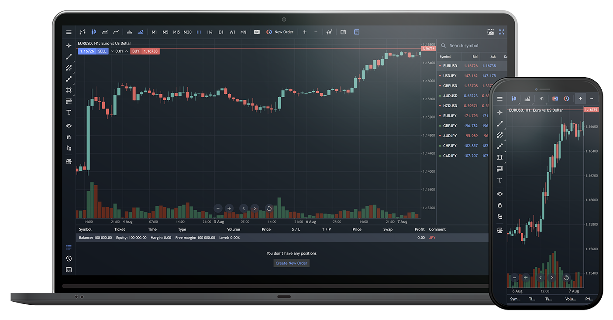613x320 pixels.
Task: Toggle the lock on chart objects
Action: pos(69,136)
